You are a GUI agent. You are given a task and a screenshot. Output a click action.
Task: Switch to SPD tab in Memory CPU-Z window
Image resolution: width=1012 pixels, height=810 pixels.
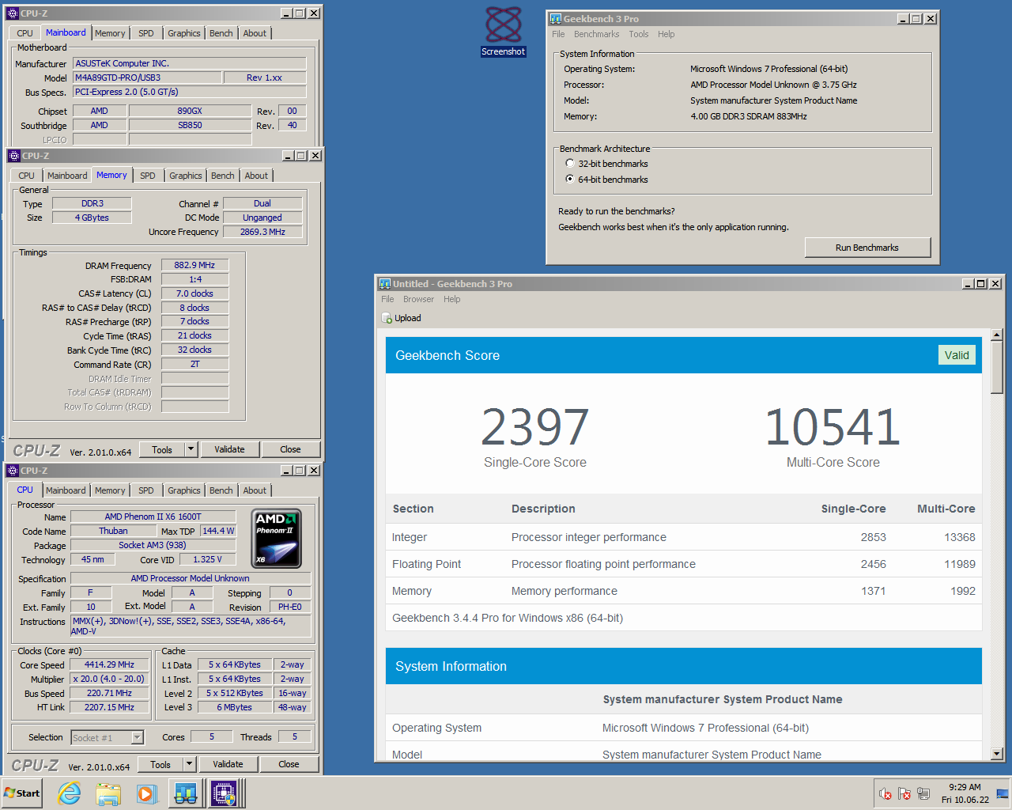click(x=148, y=176)
